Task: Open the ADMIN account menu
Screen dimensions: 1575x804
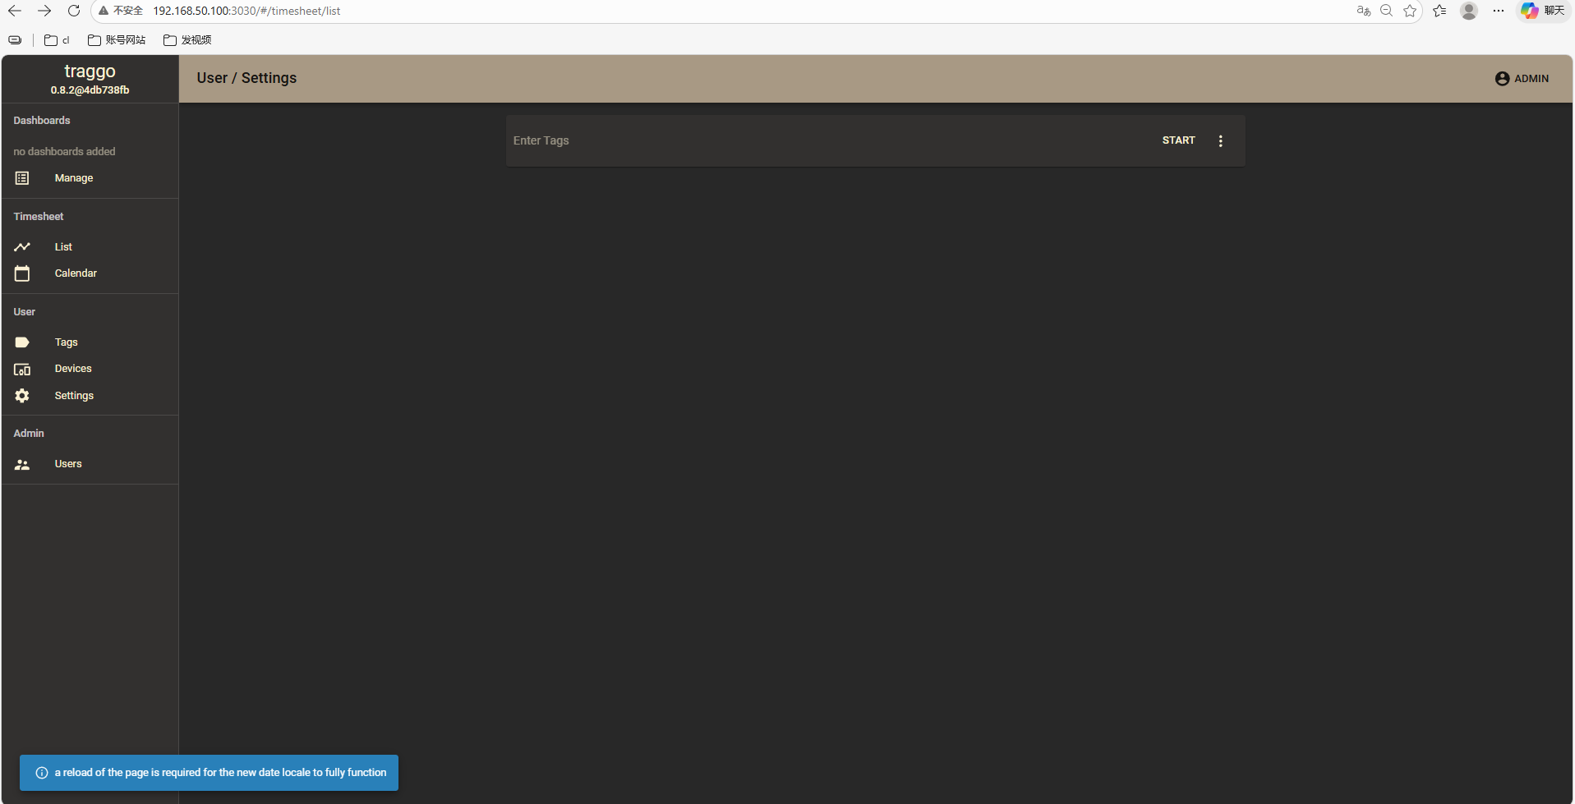Action: click(1522, 79)
